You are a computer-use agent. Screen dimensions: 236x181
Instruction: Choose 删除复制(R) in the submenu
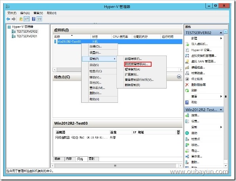point(141,85)
